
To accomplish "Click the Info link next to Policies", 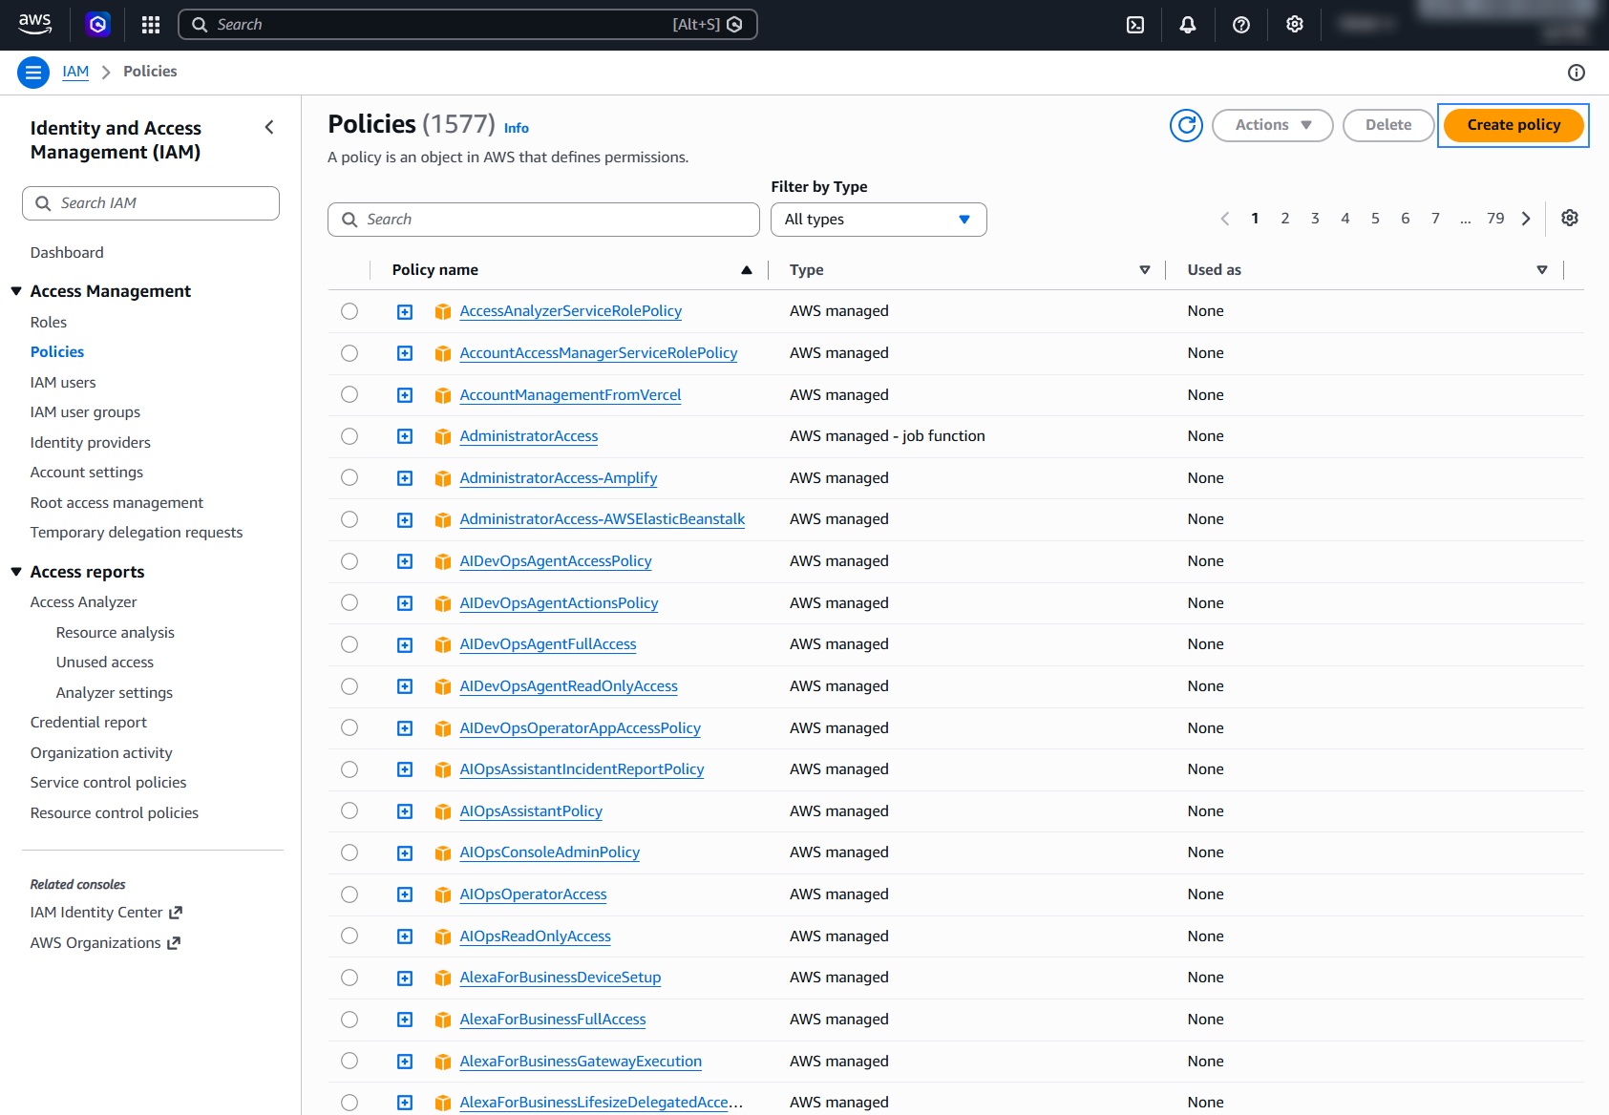I will point(517,128).
